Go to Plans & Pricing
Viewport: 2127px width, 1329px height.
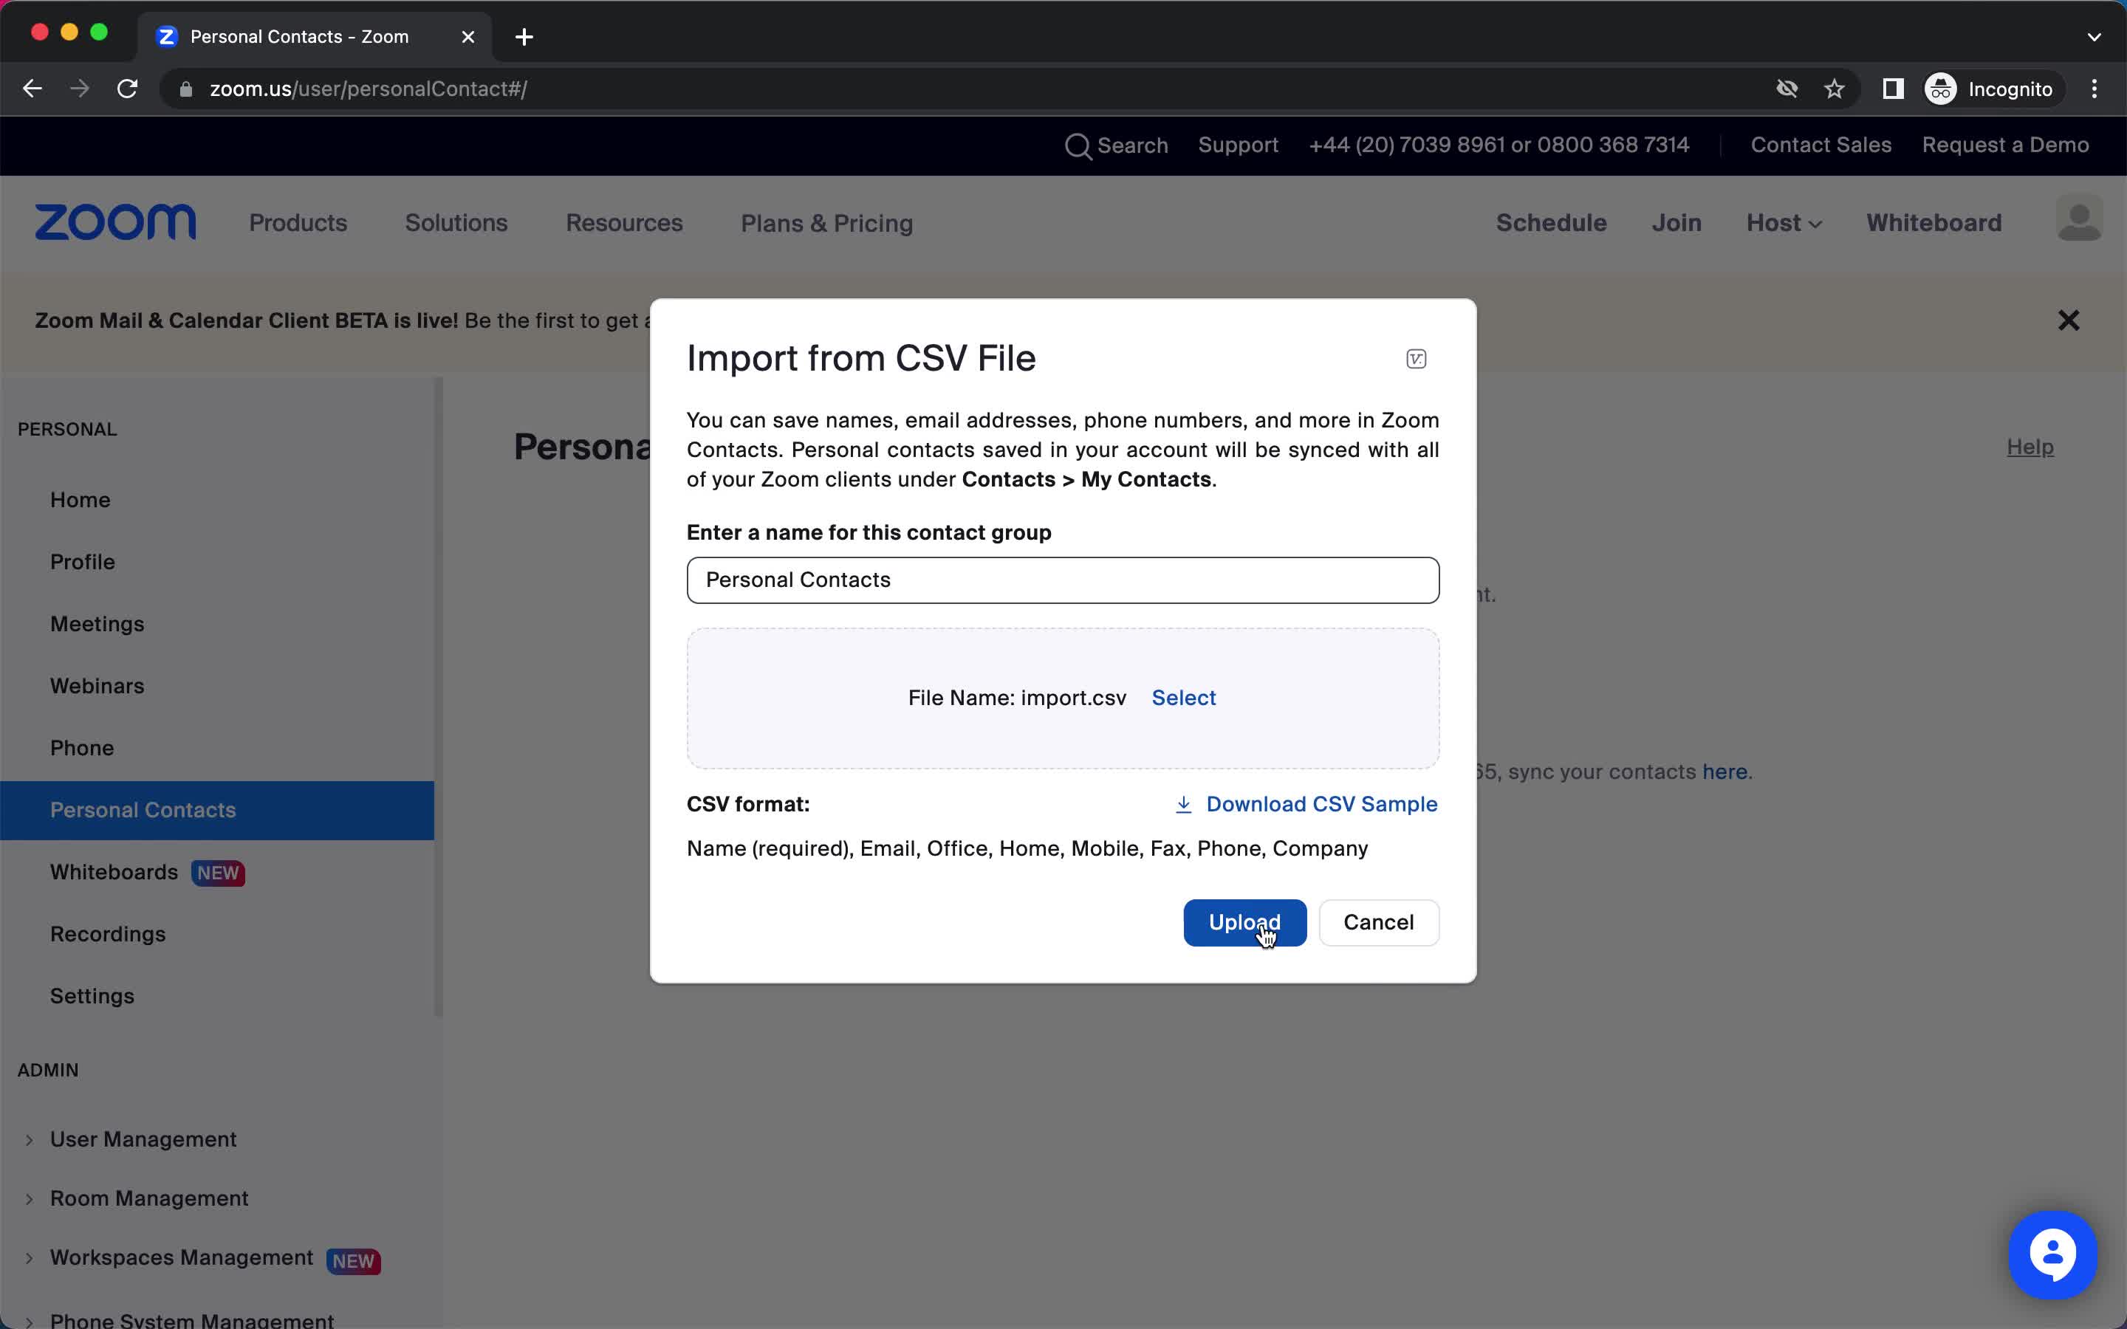tap(827, 223)
